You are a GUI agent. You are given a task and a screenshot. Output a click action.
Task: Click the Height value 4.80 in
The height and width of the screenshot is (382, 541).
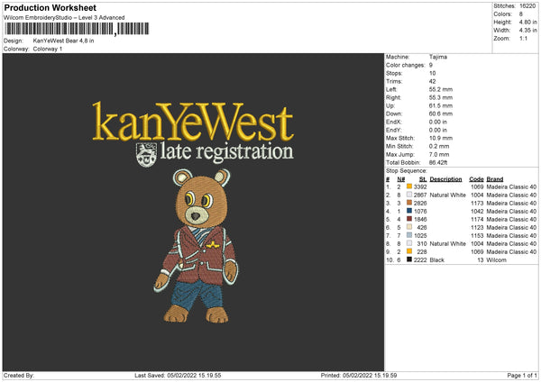pos(527,22)
